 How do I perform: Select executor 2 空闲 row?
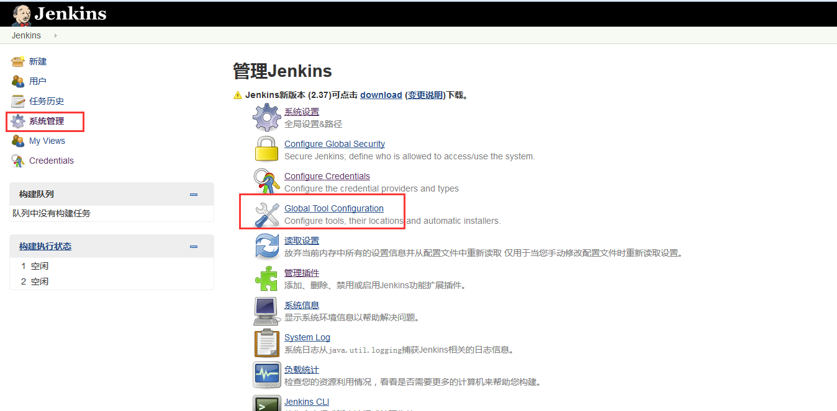point(112,281)
